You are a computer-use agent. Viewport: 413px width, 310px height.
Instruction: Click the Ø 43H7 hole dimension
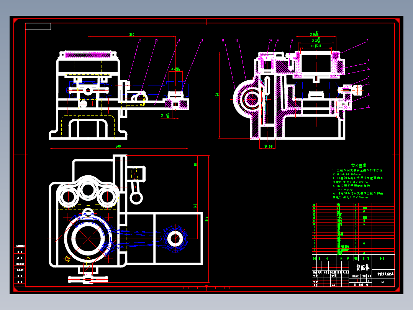(x=175, y=69)
